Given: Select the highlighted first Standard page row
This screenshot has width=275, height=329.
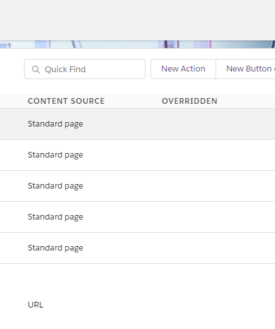Looking at the screenshot, I should click(x=137, y=124).
